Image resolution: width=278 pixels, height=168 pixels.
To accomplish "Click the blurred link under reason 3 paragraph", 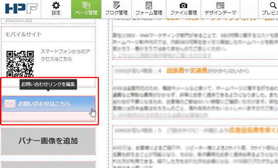I will click(162, 56).
